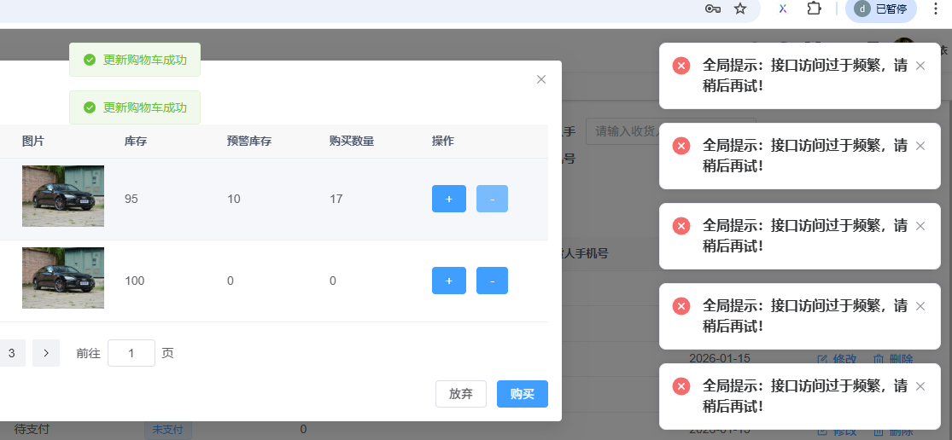The width and height of the screenshot is (952, 440).
Task: Close the third error notification from top
Action: 920,226
